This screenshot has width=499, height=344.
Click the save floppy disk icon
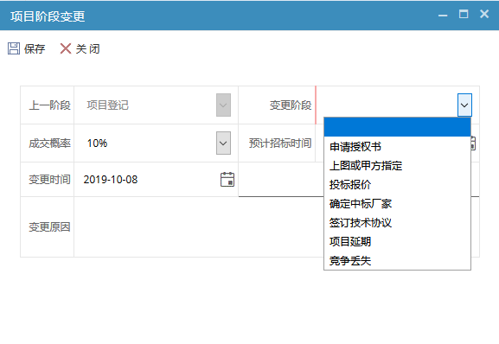tap(14, 48)
